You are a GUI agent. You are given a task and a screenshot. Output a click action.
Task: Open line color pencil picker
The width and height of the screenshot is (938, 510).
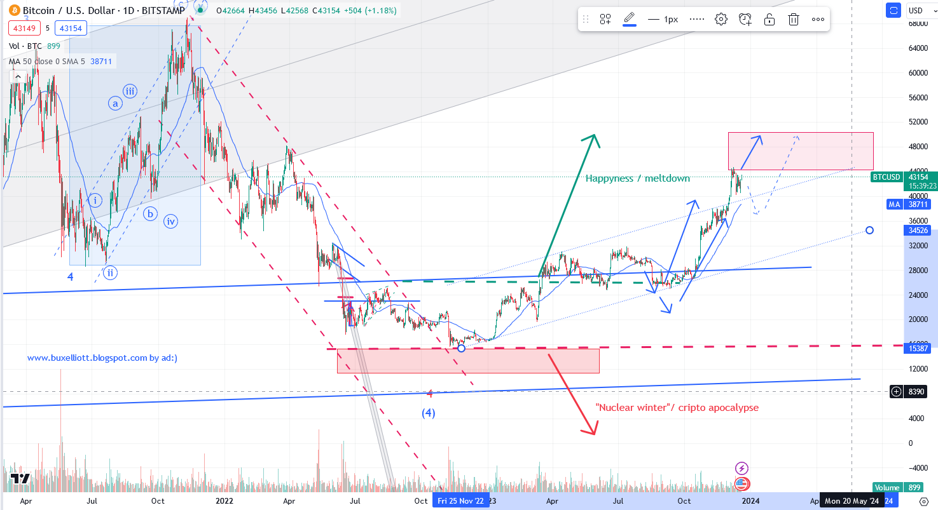tap(630, 19)
